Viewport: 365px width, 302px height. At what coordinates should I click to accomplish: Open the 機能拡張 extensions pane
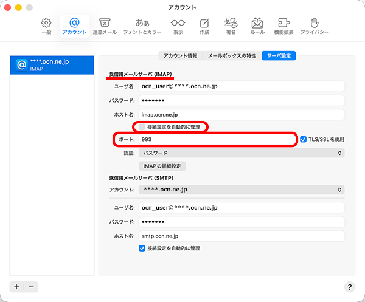[285, 26]
